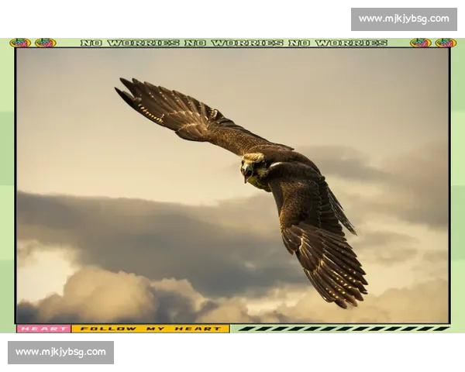Click the middle NO WORRIES text
The height and width of the screenshot is (372, 465).
[x=234, y=43]
